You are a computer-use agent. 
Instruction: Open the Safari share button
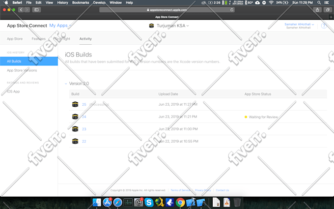317,10
